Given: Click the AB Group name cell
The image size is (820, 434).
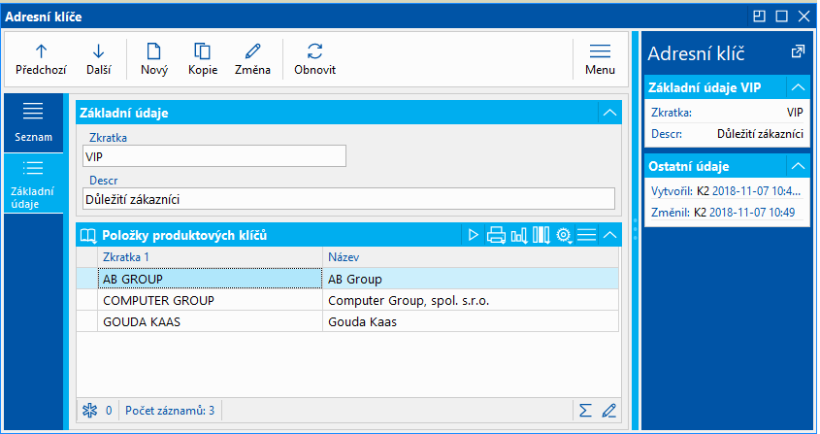Looking at the screenshot, I should [470, 279].
